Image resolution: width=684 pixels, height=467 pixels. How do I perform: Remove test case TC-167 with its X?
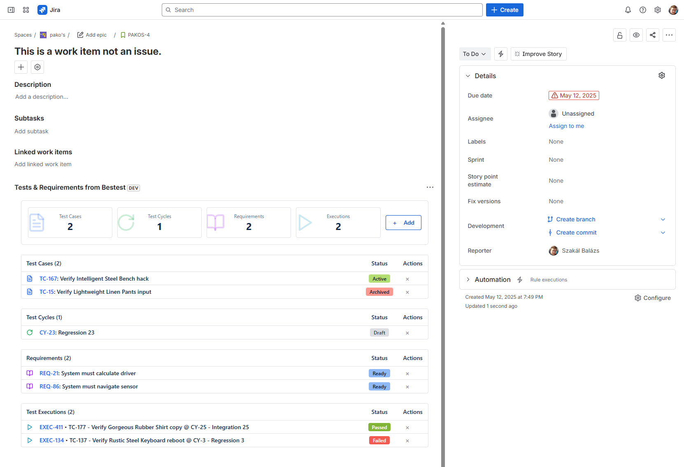point(407,279)
